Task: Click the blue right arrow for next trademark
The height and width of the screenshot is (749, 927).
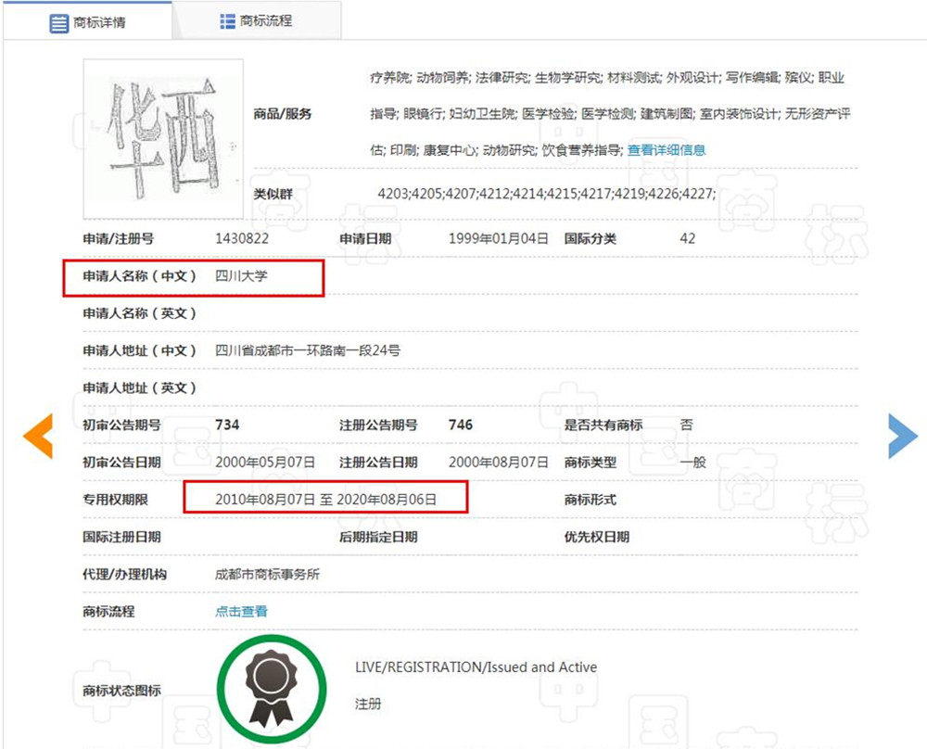Action: pos(903,436)
